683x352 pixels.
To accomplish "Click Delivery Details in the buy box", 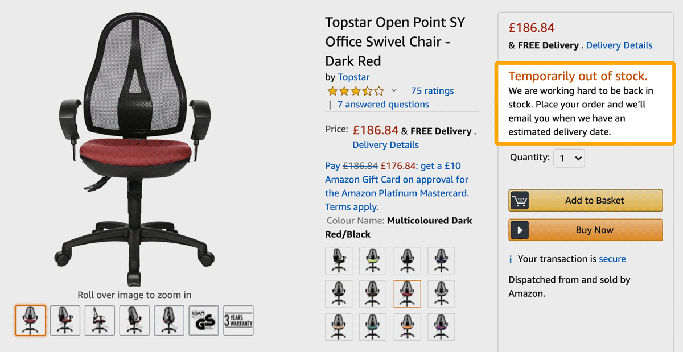I will click(619, 45).
